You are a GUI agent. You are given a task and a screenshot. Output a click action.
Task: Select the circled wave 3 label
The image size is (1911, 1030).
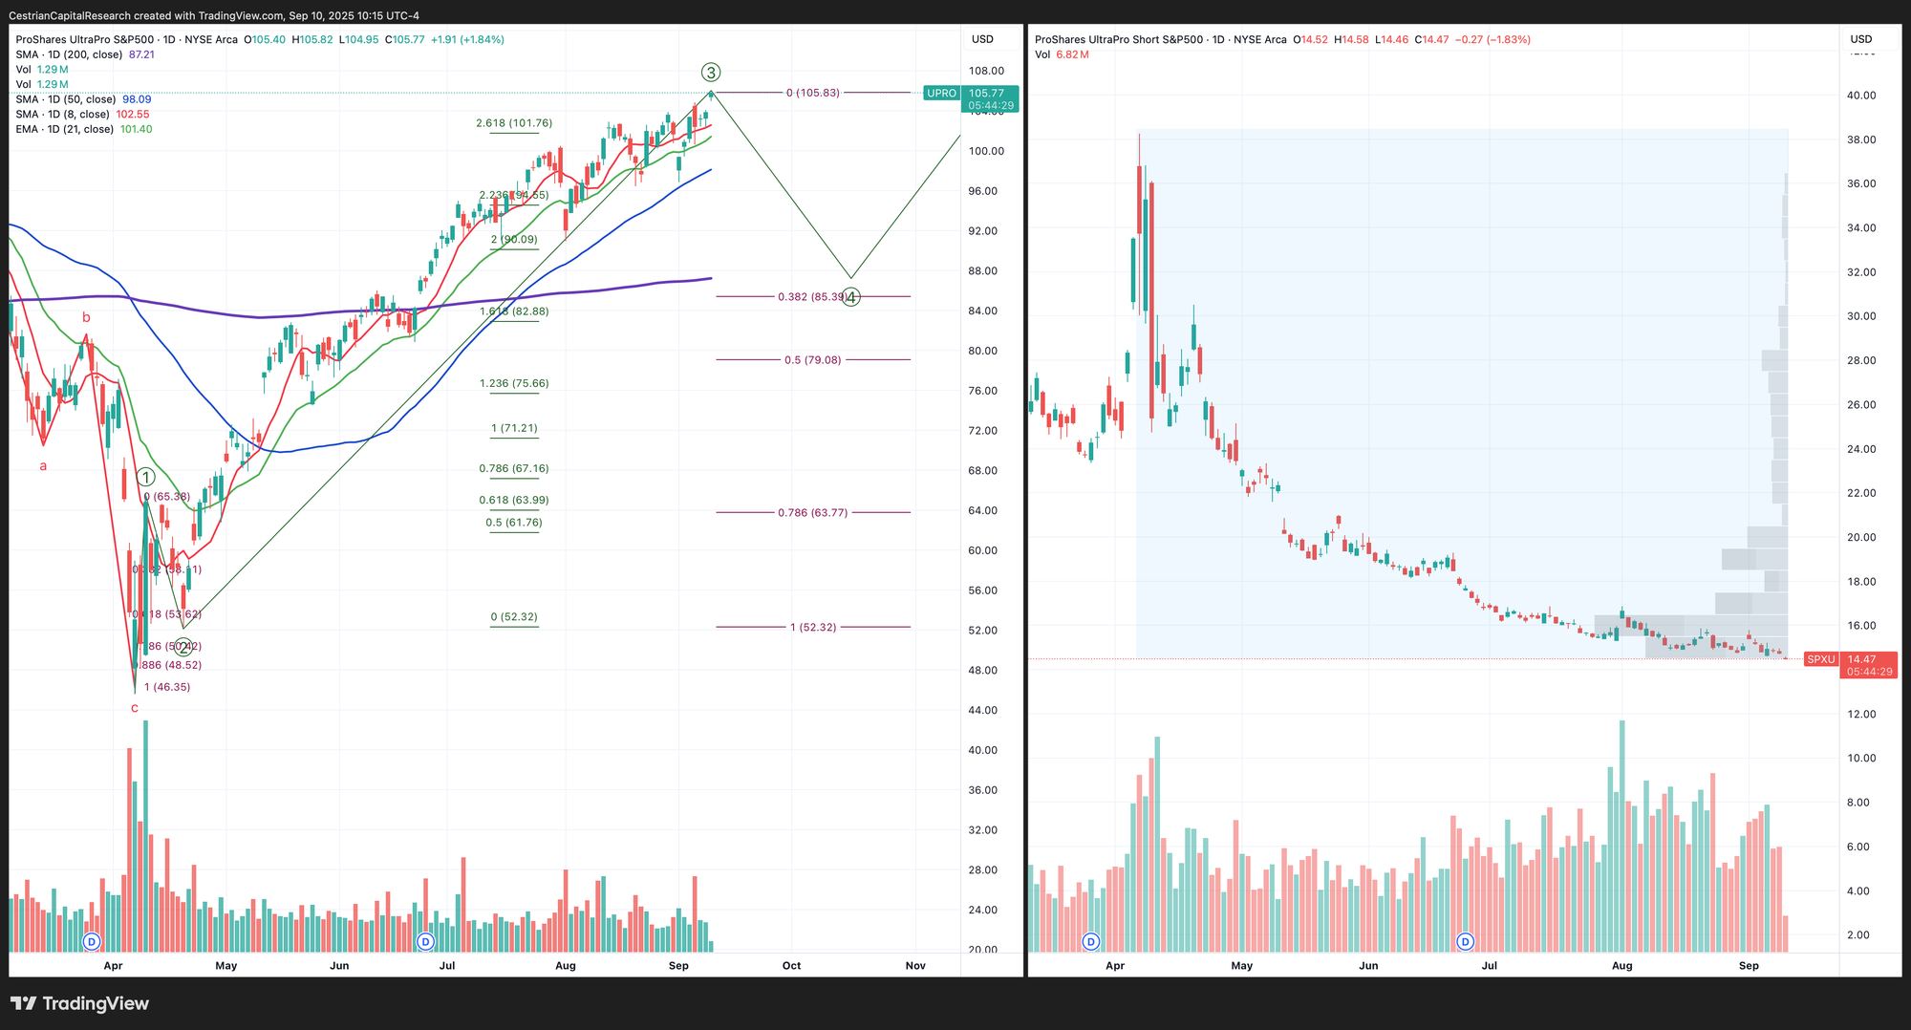pos(710,72)
